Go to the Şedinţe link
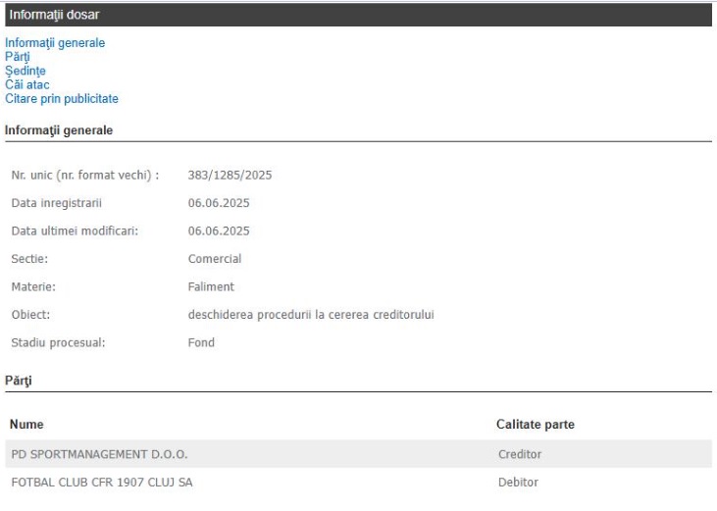717x511 pixels. point(26,71)
